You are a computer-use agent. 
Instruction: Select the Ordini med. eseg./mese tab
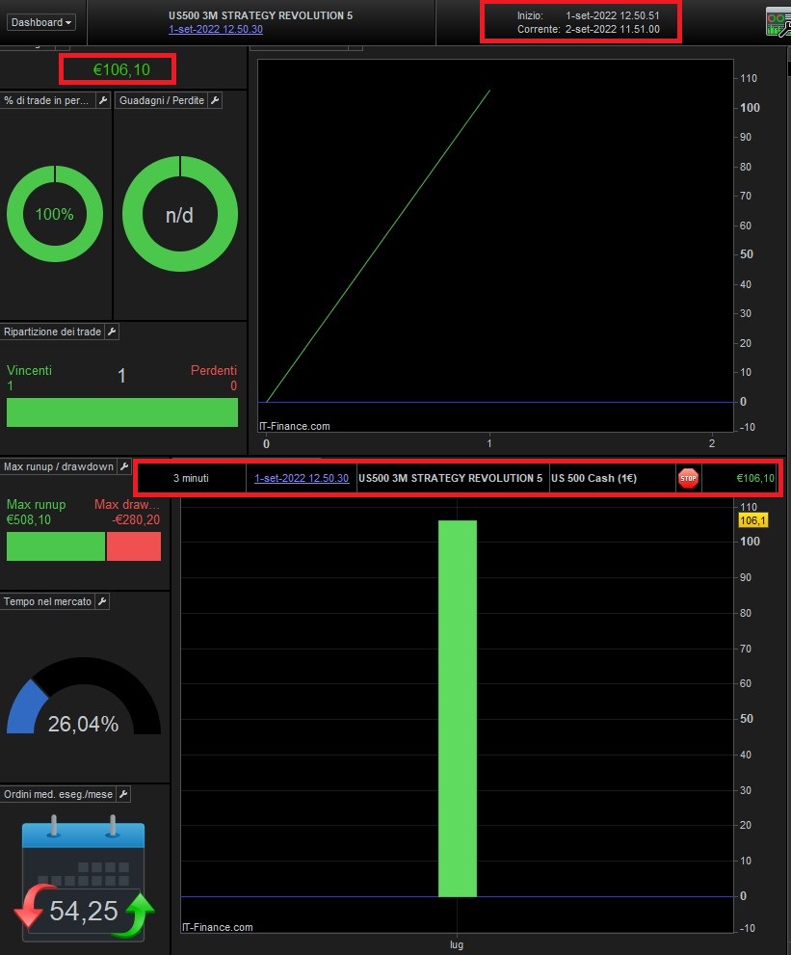pos(59,794)
